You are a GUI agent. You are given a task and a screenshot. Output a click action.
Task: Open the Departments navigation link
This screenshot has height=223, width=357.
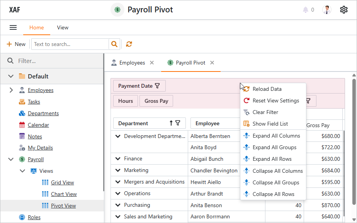[x=43, y=113]
